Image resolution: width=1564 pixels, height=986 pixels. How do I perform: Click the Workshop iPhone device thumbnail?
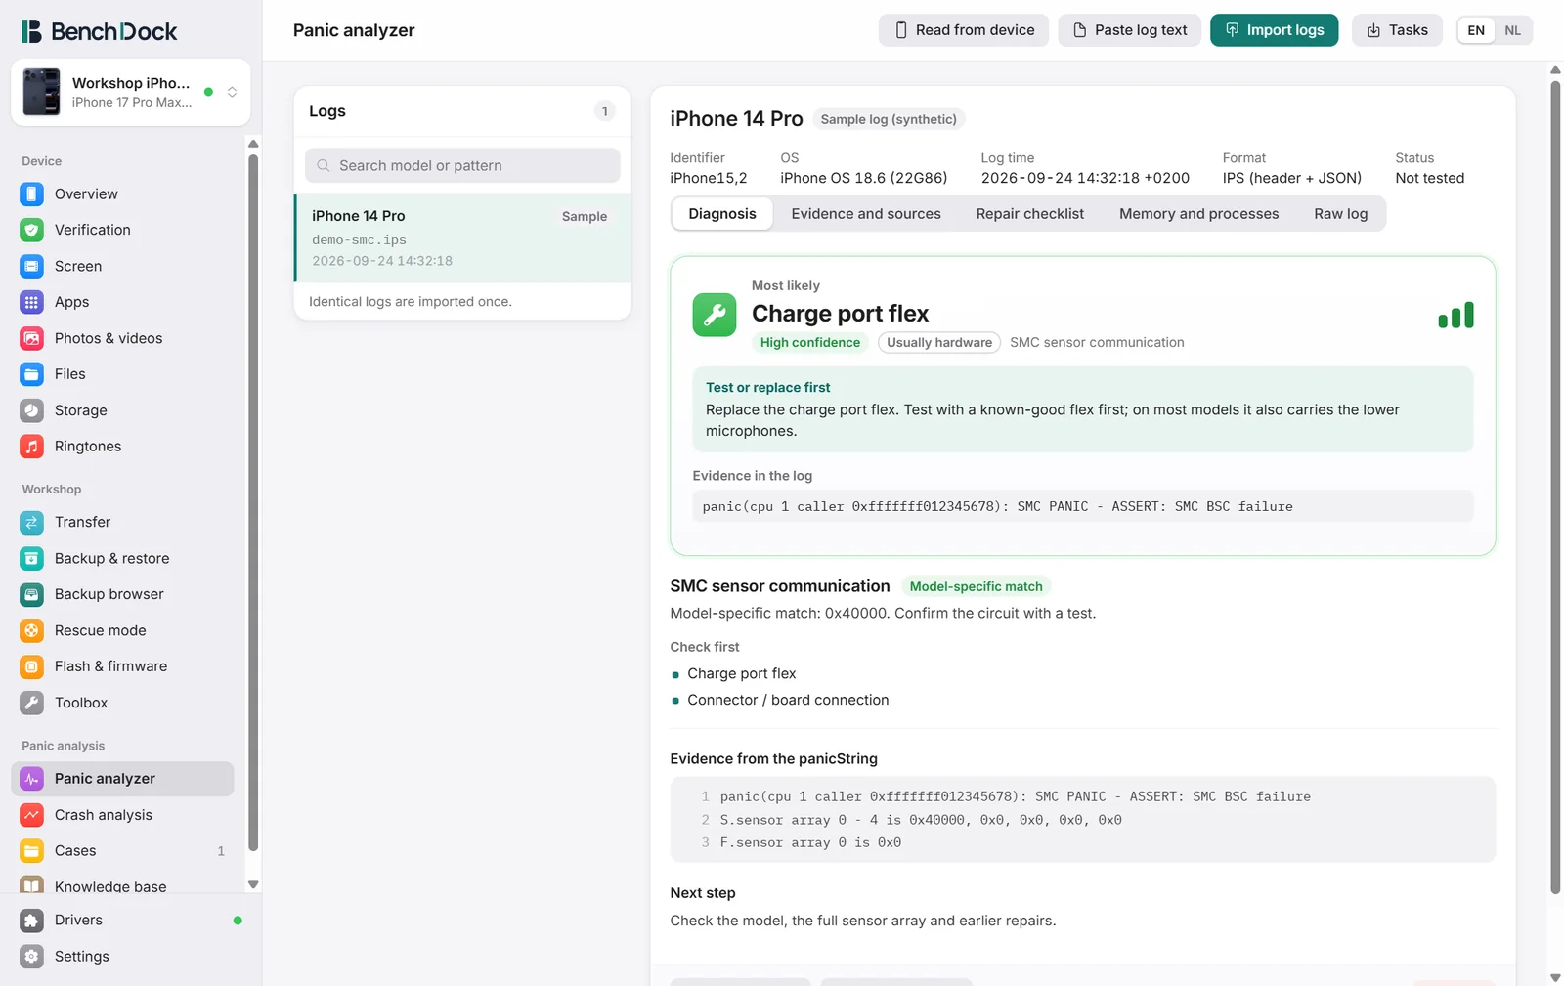click(41, 92)
